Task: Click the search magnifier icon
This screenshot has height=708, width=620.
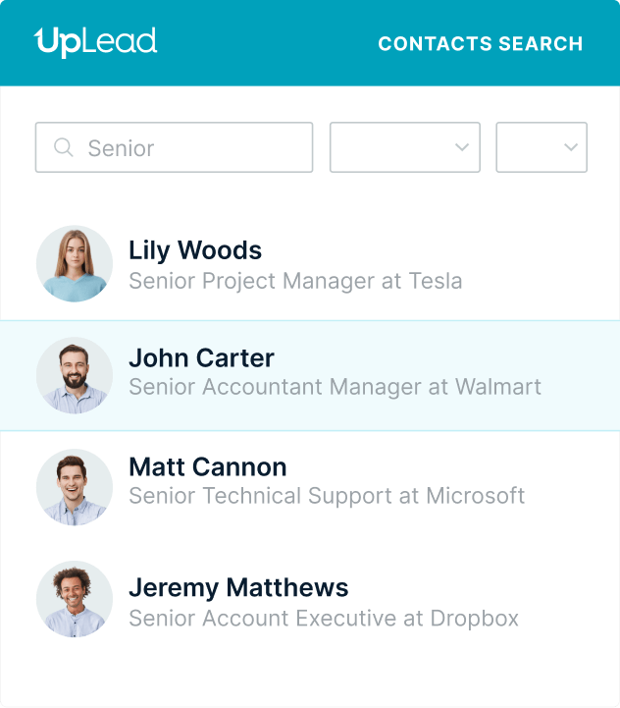Action: tap(64, 147)
